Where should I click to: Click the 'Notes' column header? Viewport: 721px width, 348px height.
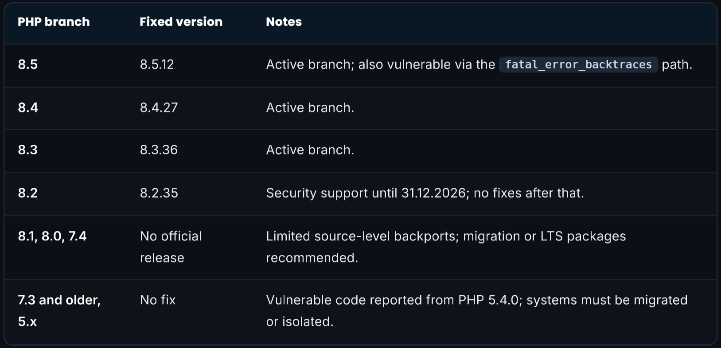(284, 22)
